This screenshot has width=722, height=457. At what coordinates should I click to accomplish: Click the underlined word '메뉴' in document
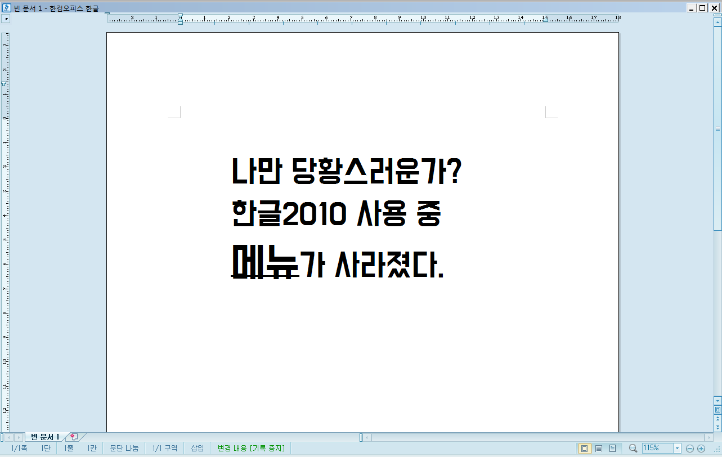[x=264, y=261]
